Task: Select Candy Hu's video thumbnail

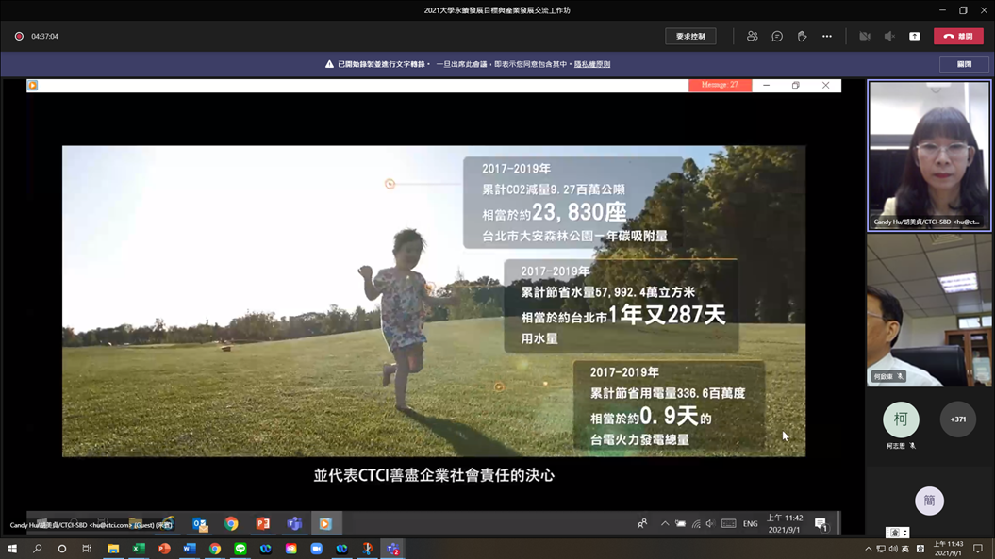Action: (x=929, y=156)
